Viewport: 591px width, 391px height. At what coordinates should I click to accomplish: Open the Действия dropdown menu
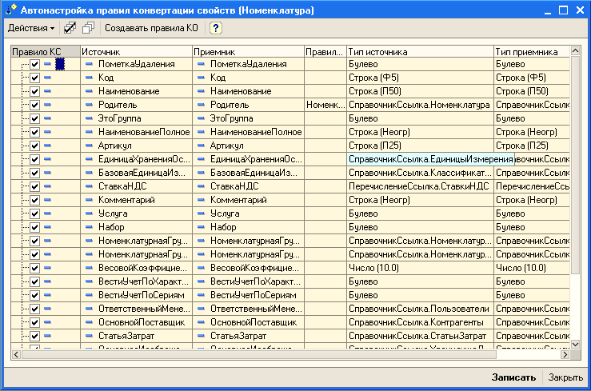tap(31, 28)
